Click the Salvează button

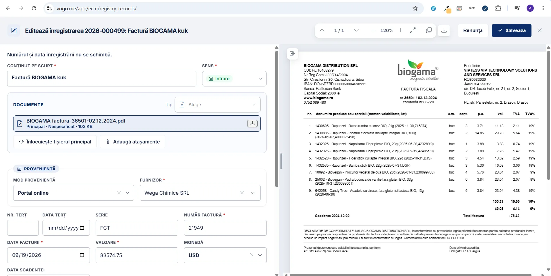point(512,30)
